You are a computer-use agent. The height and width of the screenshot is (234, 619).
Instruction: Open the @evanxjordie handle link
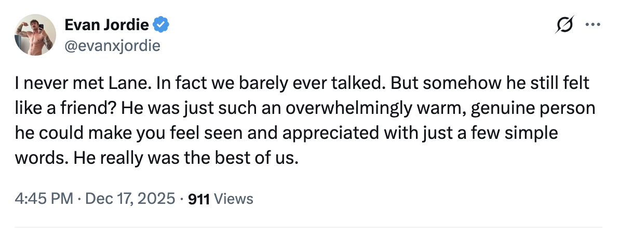[112, 46]
